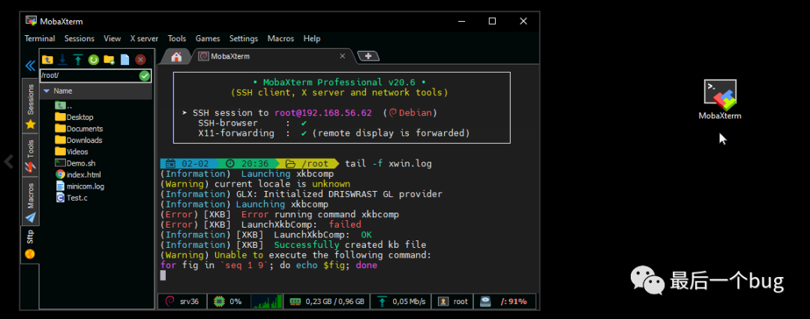Click the upload file icon in SFTP toolbar
810x319 pixels.
point(77,59)
